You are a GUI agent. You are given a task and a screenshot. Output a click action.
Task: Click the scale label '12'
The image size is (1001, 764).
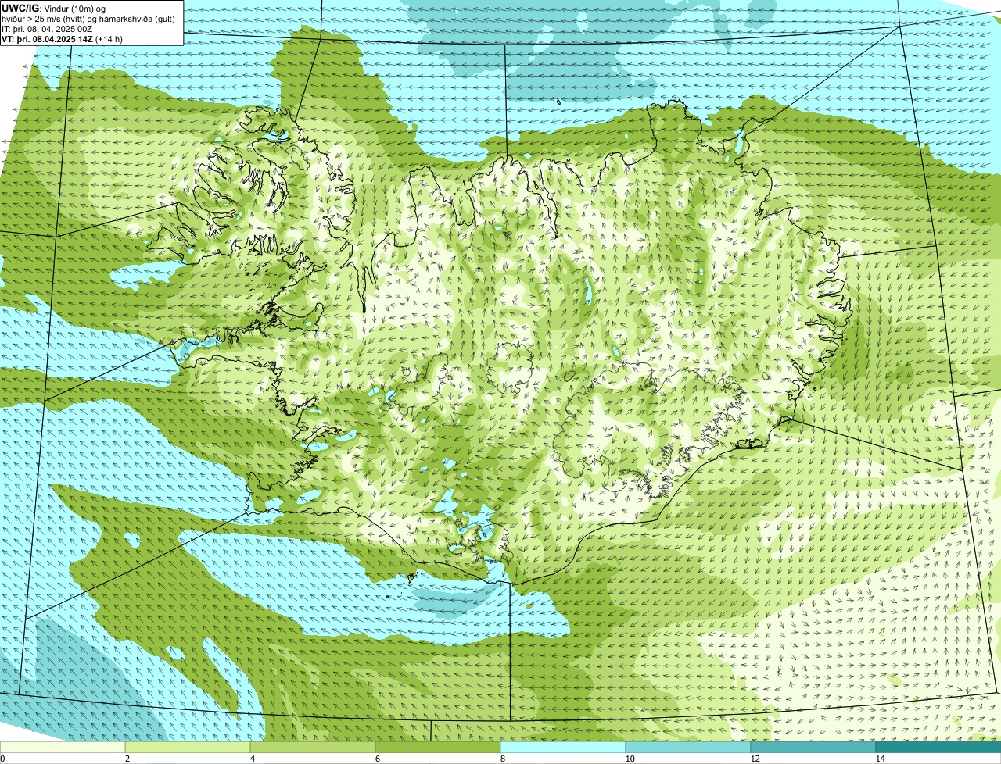(x=755, y=759)
